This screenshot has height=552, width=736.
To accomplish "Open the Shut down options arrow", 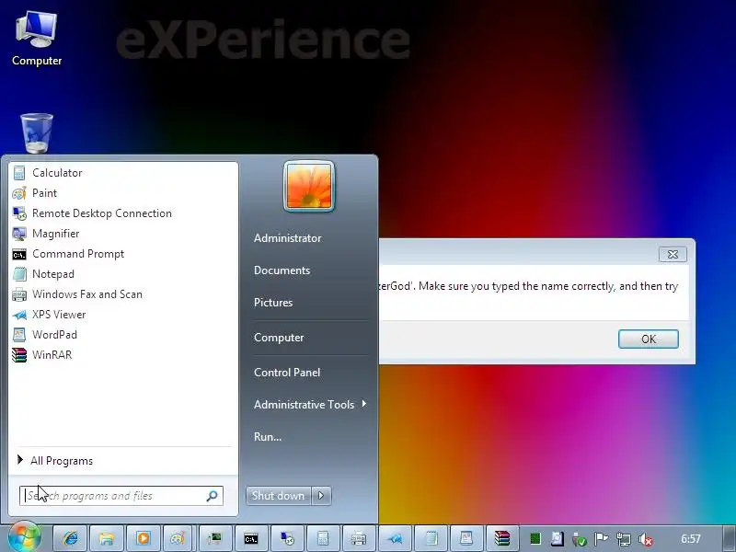I will pyautogui.click(x=321, y=496).
